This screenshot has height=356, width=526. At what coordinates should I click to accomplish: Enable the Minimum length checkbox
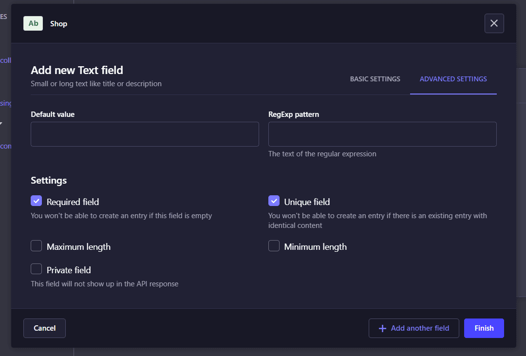click(274, 246)
